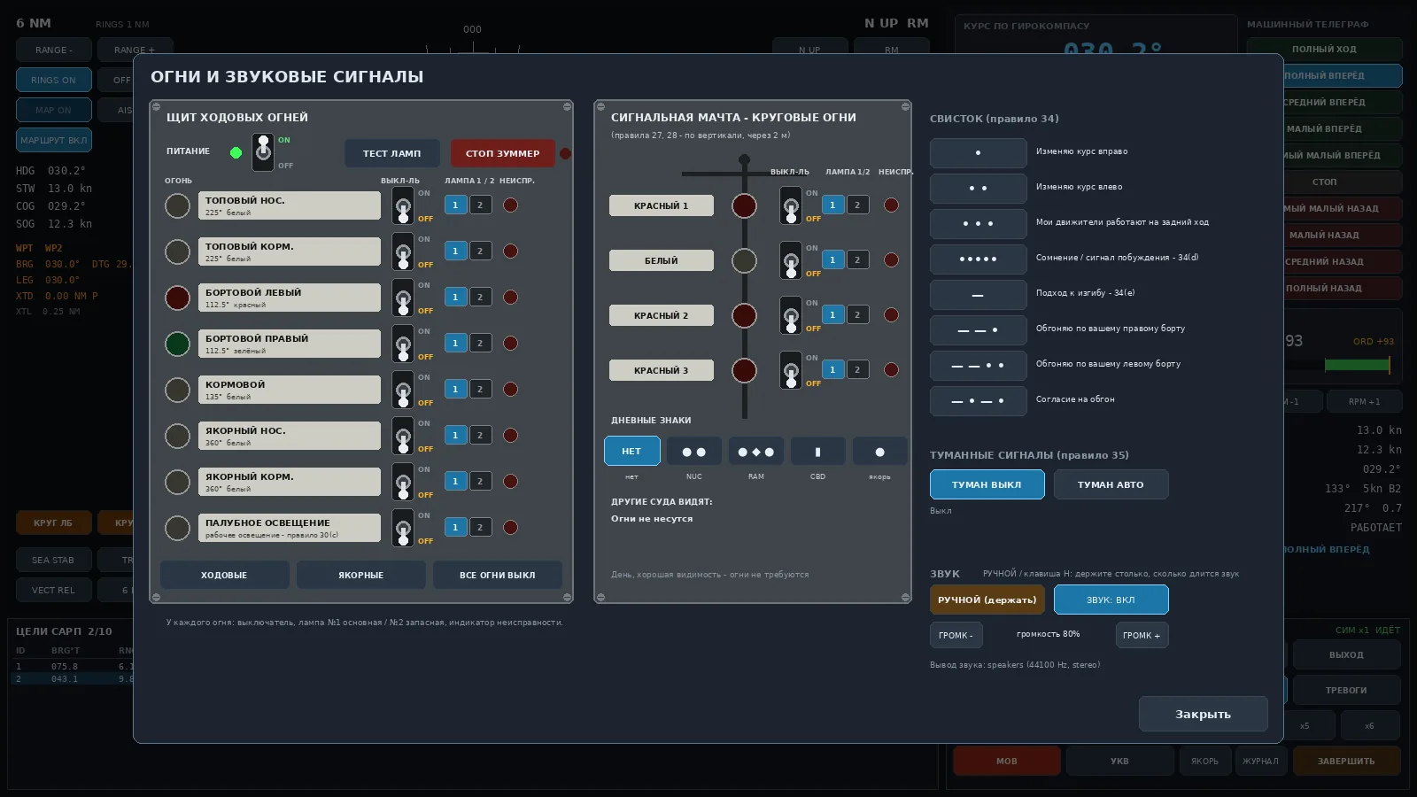Viewport: 1417px width, 797px height.
Task: Select the two-balls NUC day shape
Action: point(693,451)
